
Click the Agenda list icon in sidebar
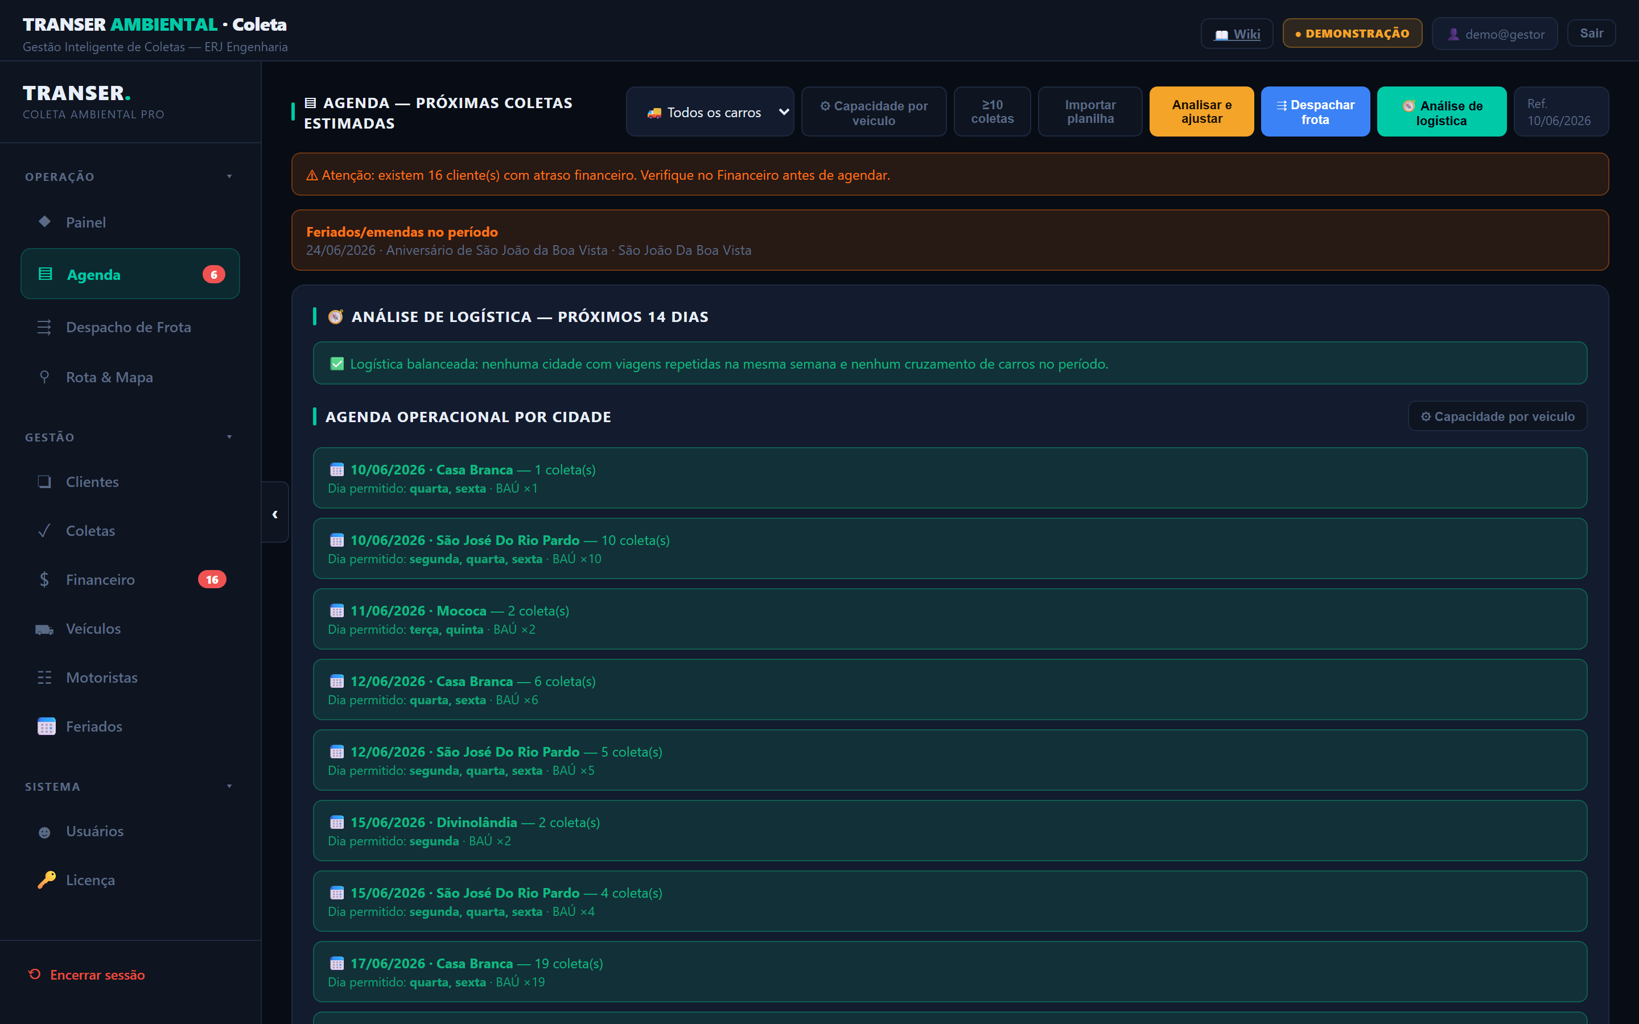[46, 274]
